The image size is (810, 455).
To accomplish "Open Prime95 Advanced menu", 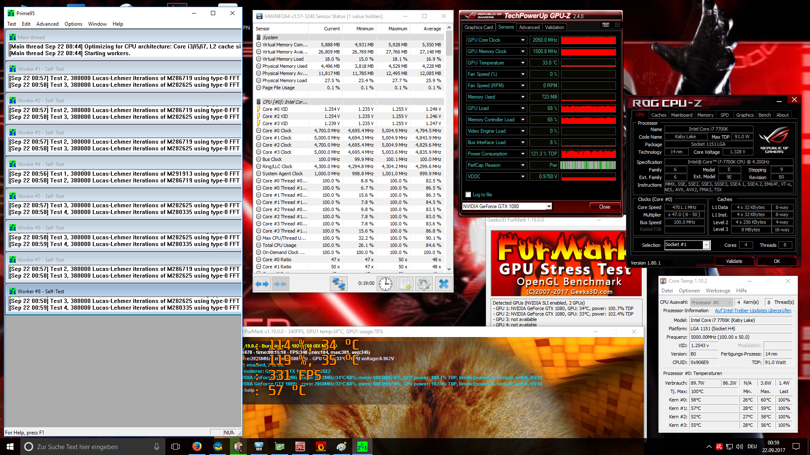I will (47, 24).
